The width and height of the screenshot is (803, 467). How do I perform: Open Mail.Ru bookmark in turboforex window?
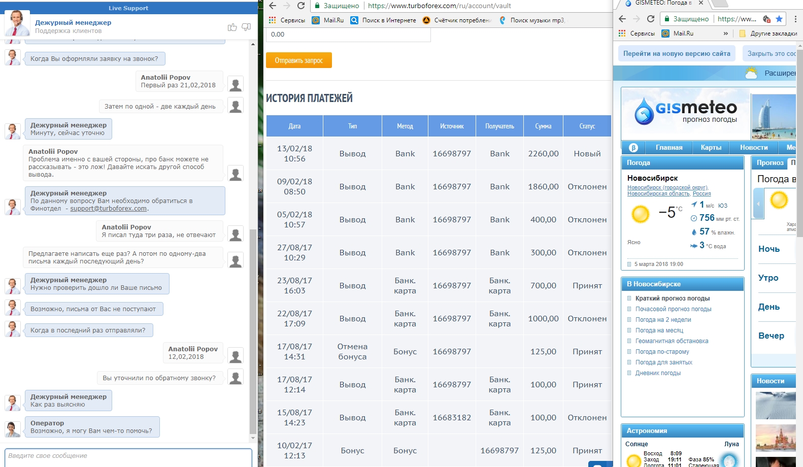coord(328,20)
